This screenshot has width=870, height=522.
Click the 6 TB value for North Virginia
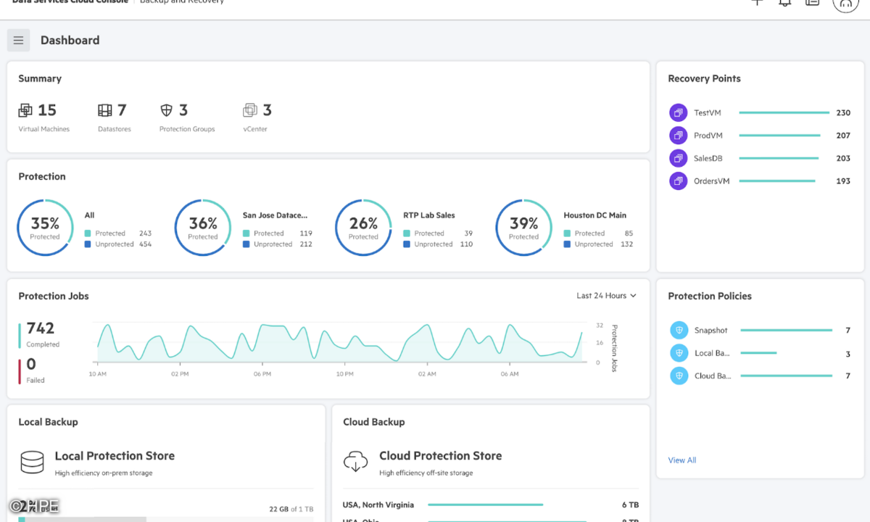pos(630,505)
